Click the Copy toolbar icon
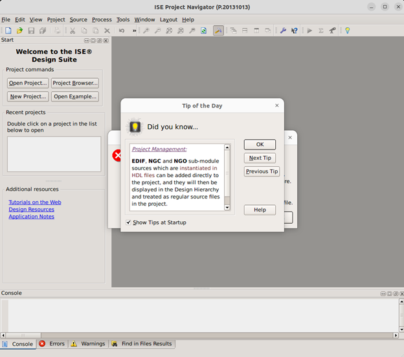 84,30
